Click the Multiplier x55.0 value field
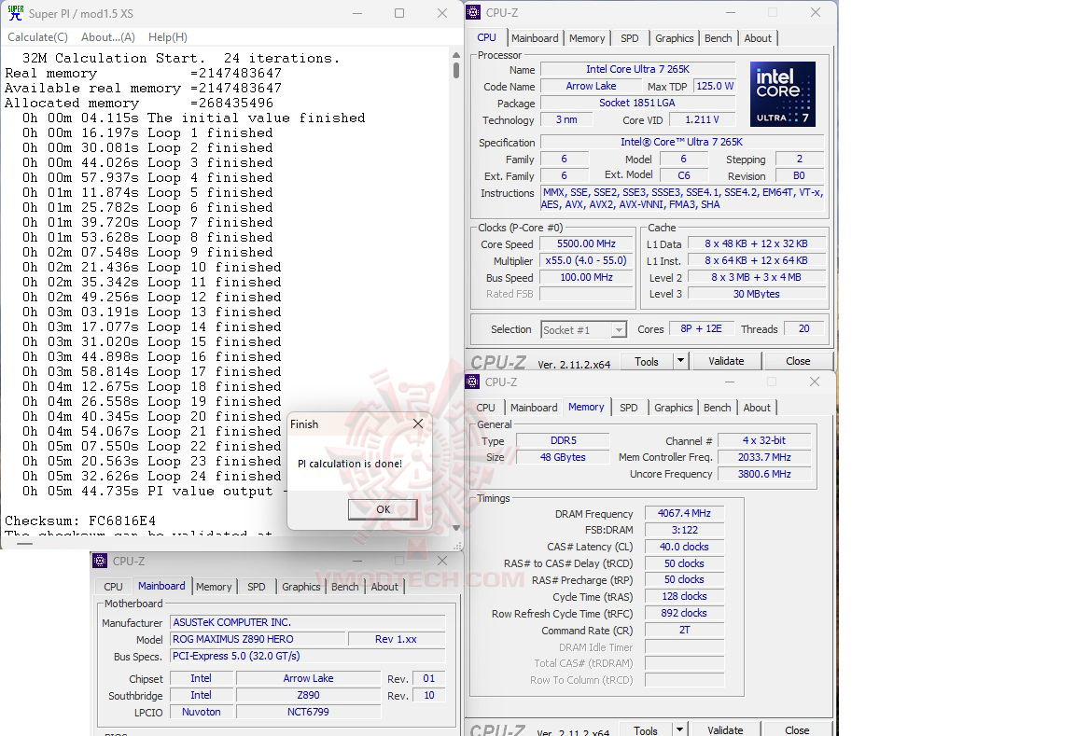Screen dimensions: 1075x736 tap(586, 260)
